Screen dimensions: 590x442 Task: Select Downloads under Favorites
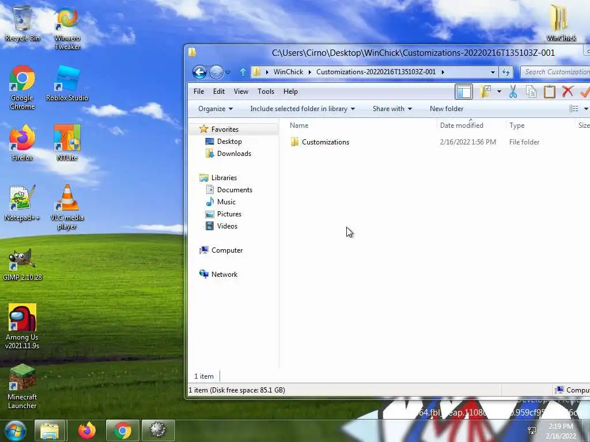click(234, 153)
